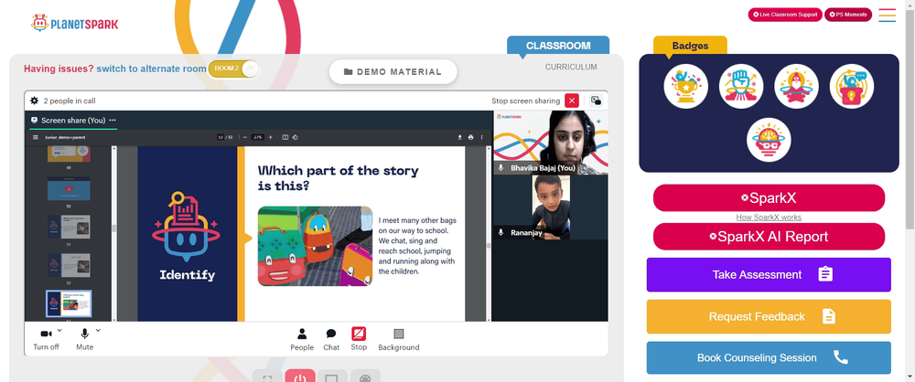Select the trophy star badge
Image resolution: width=915 pixels, height=382 pixels.
click(685, 86)
